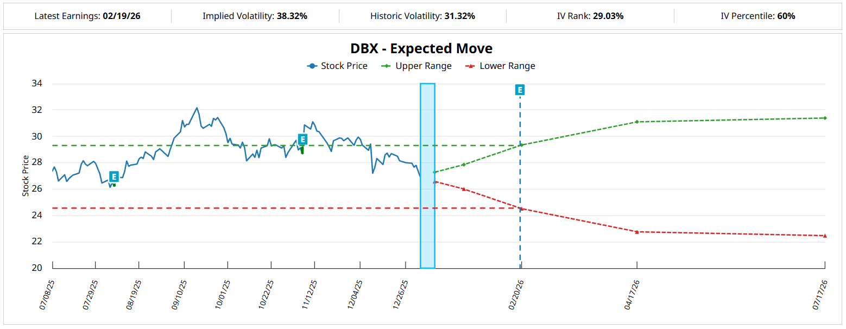Click the chart title DBX - Expected Move
846x329 pixels.
pyautogui.click(x=421, y=48)
